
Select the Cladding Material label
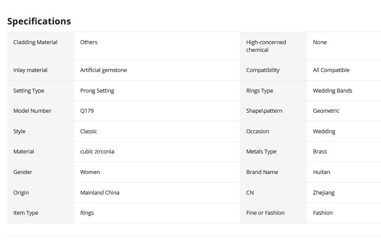tap(35, 42)
